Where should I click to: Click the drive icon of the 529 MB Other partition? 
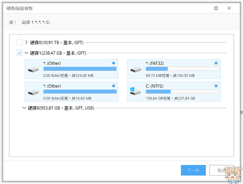tap(33, 69)
